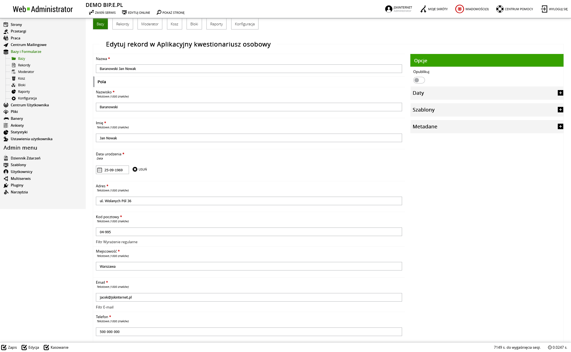Expand the Metadane section
Viewport: 571px width, 352px height.
[x=560, y=126]
